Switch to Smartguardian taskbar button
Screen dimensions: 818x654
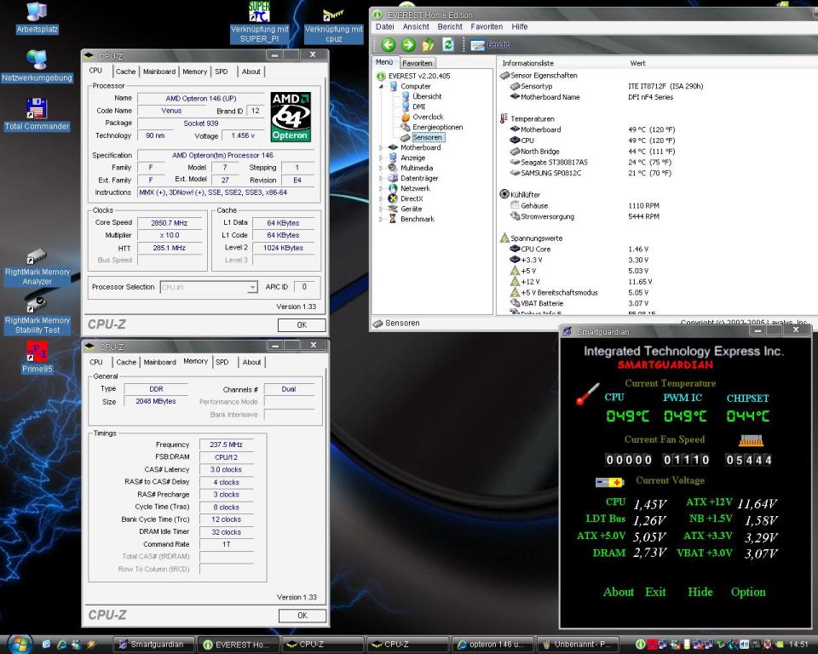(154, 645)
